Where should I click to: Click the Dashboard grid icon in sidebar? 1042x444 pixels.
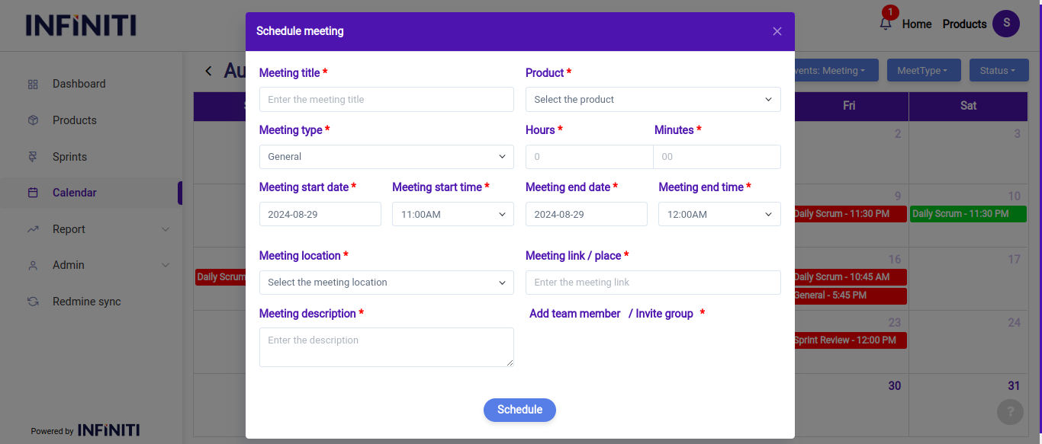point(33,85)
